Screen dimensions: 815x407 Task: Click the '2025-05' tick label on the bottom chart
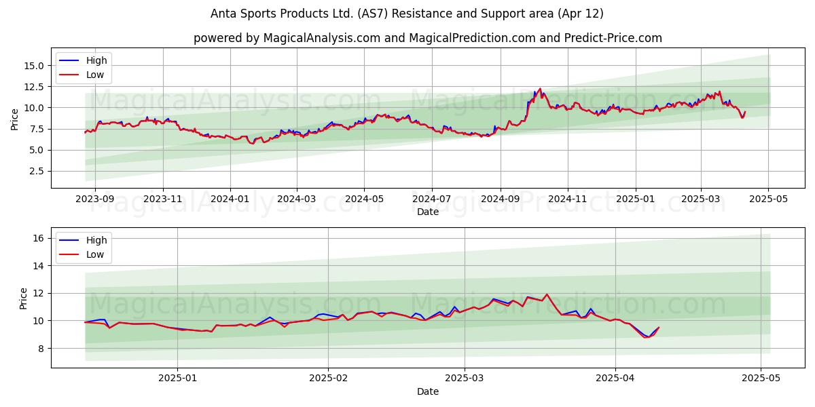(x=761, y=379)
